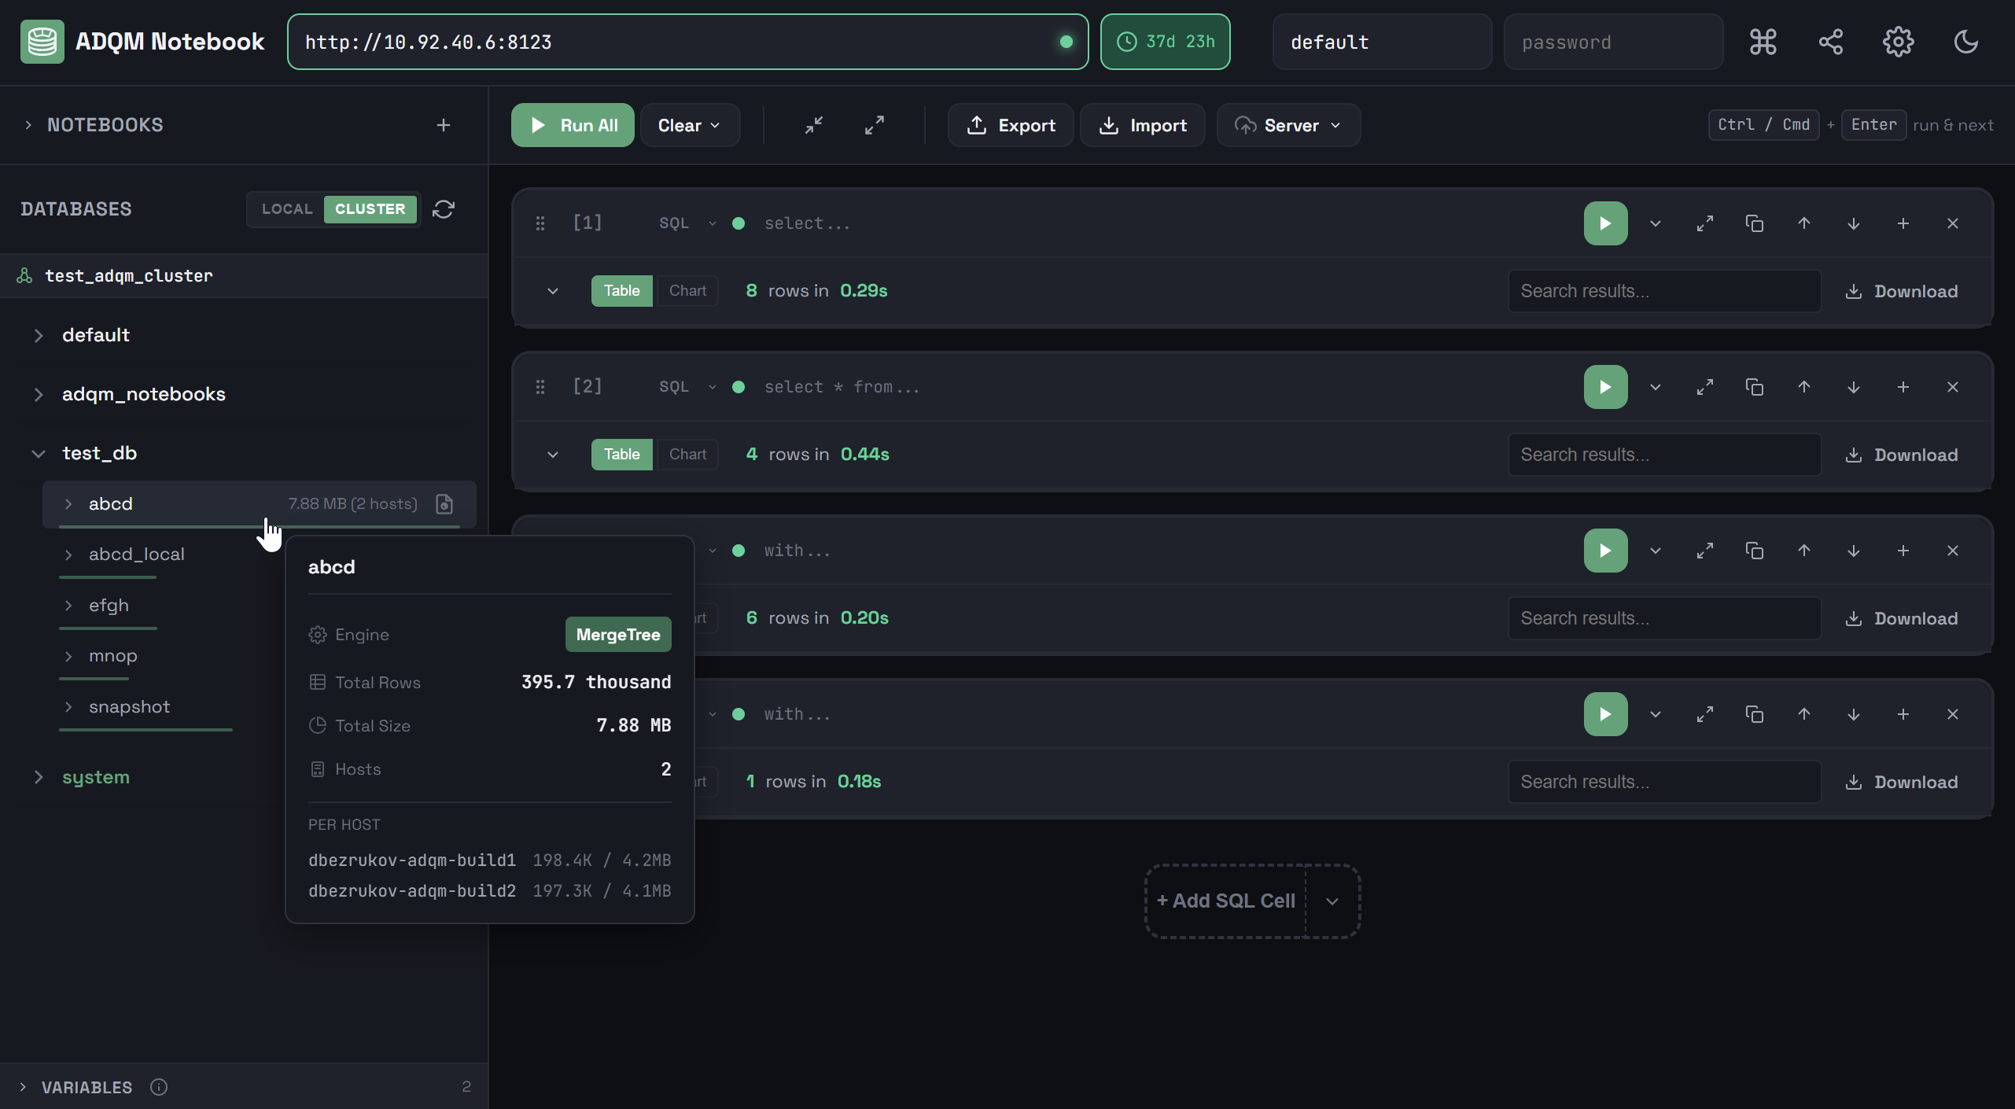Image resolution: width=2015 pixels, height=1109 pixels.
Task: Refresh the databases list
Action: pos(444,209)
